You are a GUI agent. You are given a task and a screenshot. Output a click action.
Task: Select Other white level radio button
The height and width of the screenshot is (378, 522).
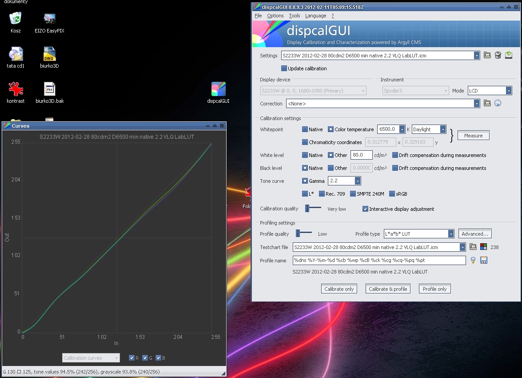tap(331, 155)
